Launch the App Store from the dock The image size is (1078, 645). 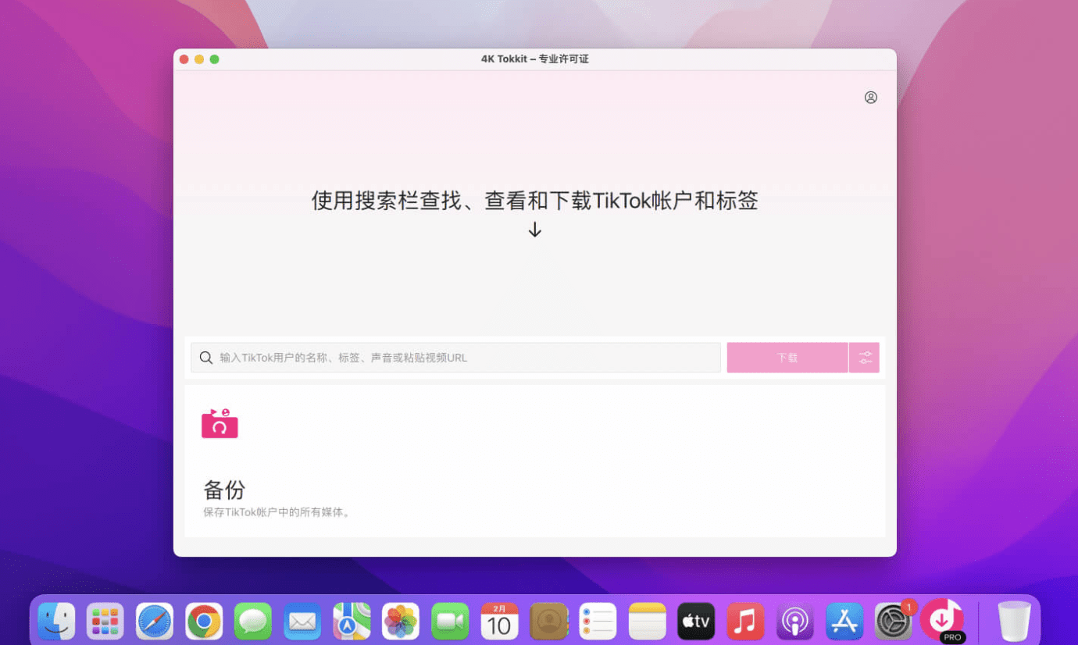(x=844, y=622)
